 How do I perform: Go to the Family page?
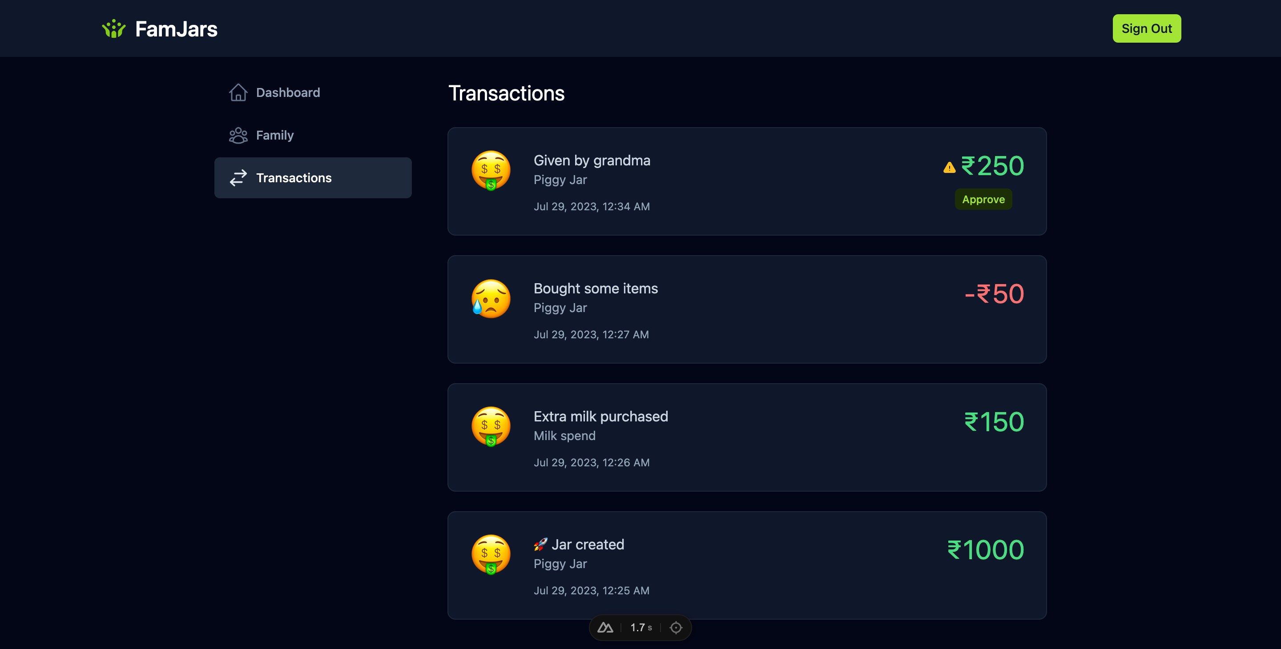(313, 135)
